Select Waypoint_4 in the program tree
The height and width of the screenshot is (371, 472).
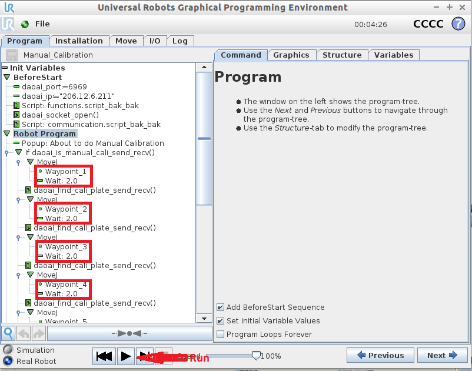[x=62, y=285]
